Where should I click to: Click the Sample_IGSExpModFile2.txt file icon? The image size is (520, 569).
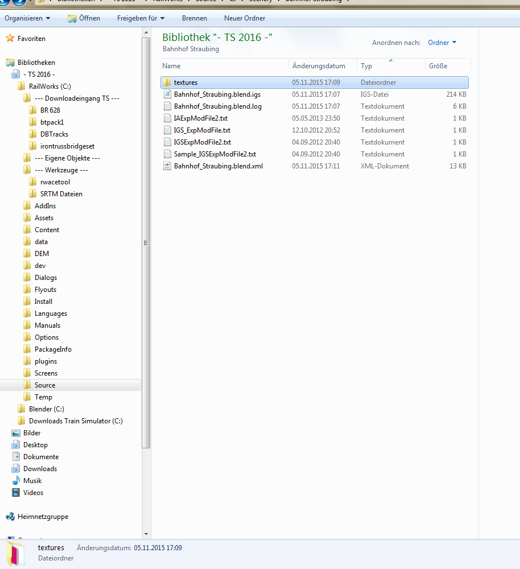click(167, 154)
